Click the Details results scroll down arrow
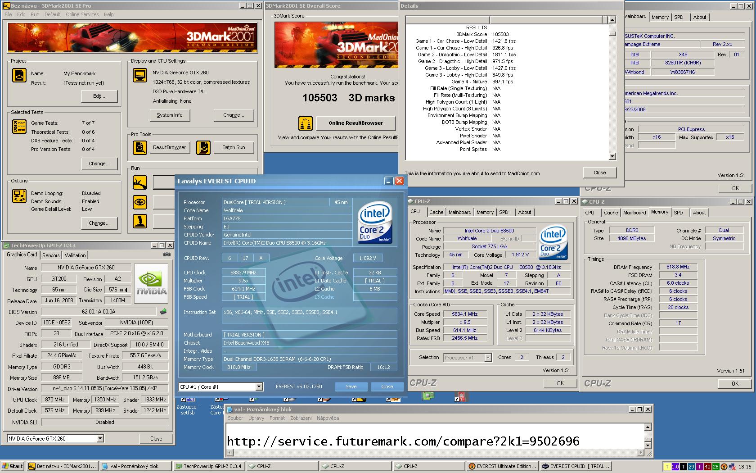This screenshot has height=473, width=756. [x=612, y=156]
